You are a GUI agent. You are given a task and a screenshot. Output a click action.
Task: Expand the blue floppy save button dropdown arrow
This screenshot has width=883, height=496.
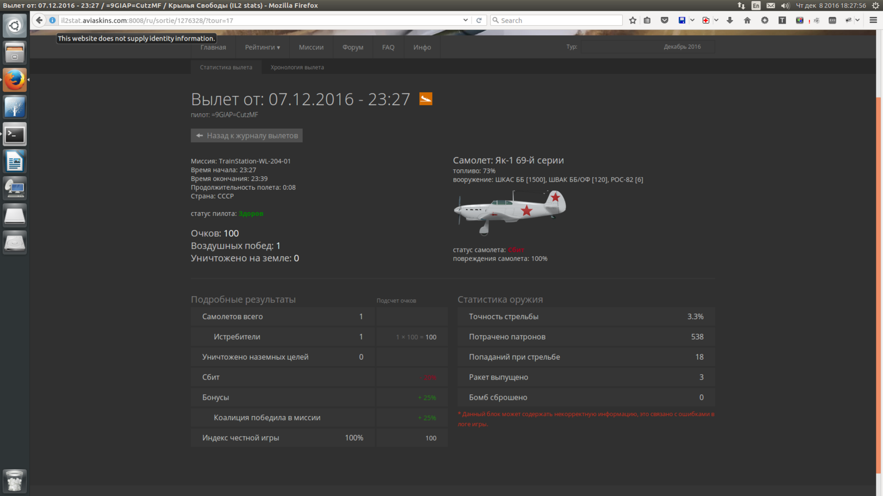[692, 20]
